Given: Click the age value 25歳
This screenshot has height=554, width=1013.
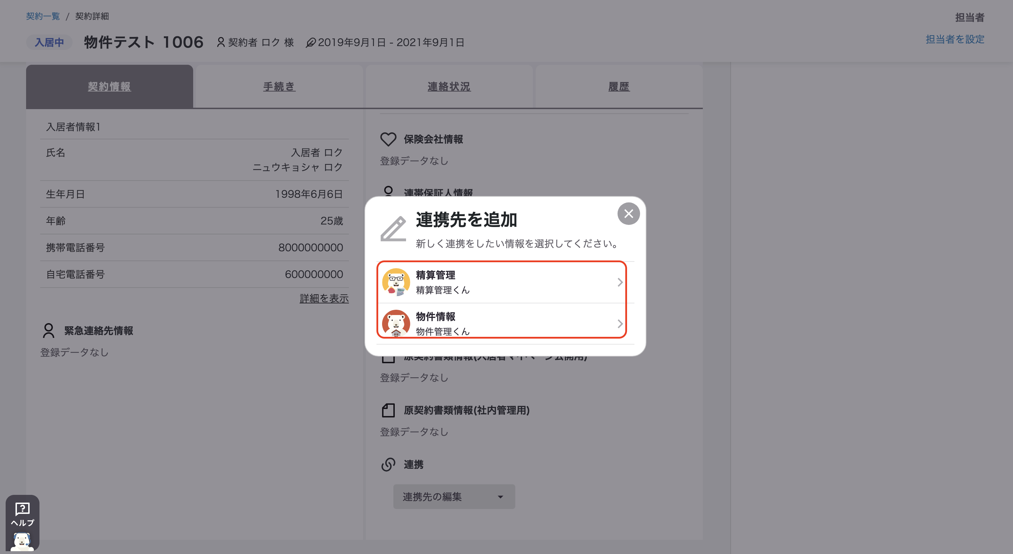Looking at the screenshot, I should (332, 221).
